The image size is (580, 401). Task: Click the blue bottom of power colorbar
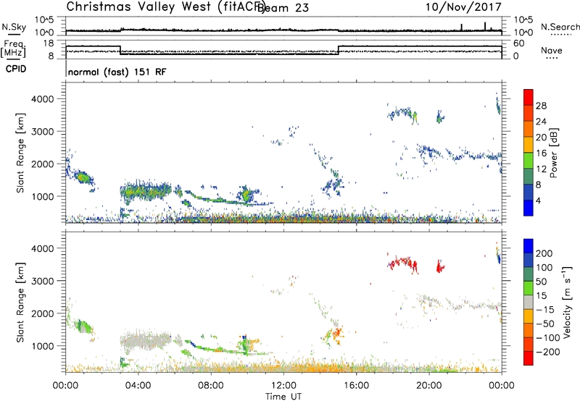529,208
